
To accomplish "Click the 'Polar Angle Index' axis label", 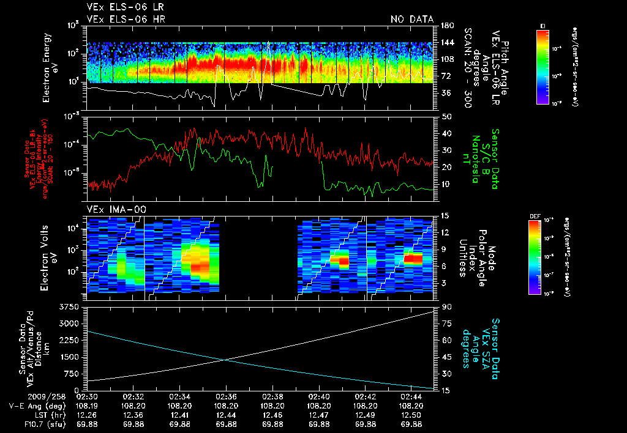I will (x=477, y=258).
